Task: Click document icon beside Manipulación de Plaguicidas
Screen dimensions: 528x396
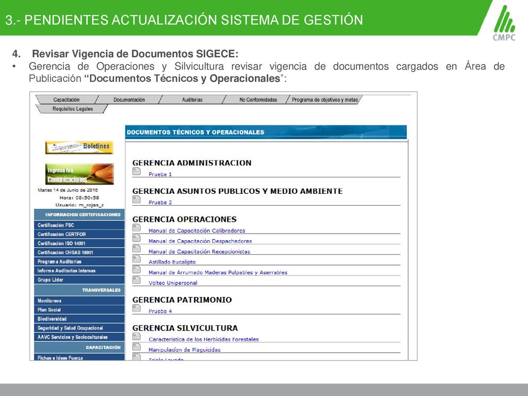Action: click(136, 347)
